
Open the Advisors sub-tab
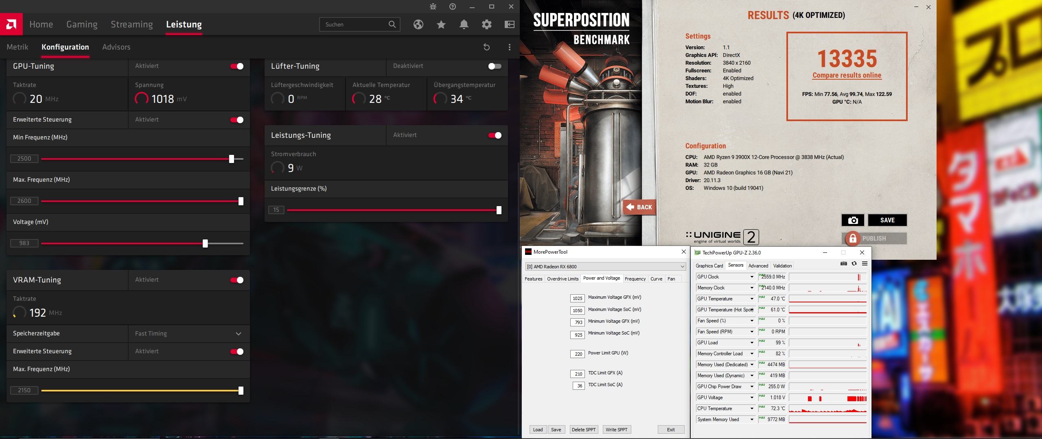116,47
